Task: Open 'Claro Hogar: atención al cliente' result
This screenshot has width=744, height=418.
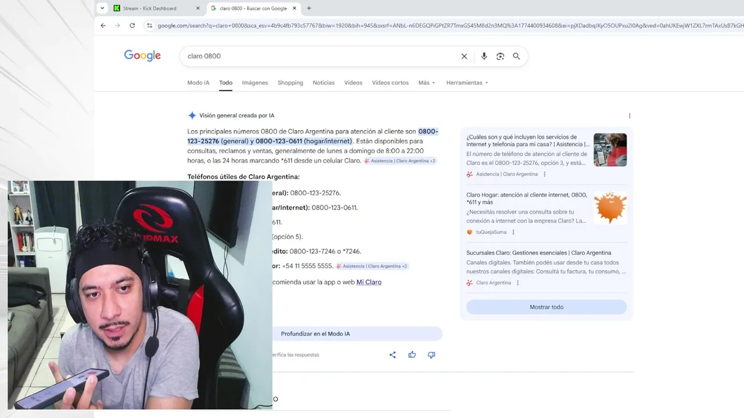Action: tap(527, 199)
